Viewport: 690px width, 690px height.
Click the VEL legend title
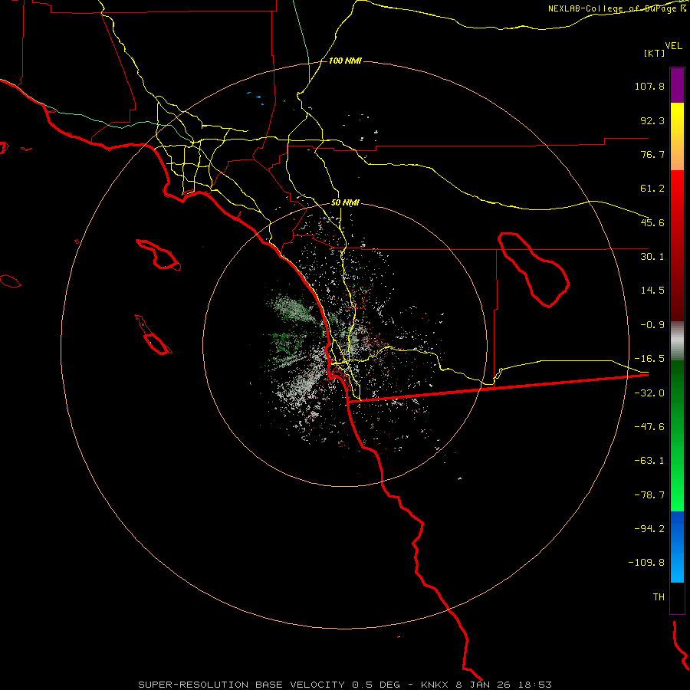pyautogui.click(x=673, y=46)
